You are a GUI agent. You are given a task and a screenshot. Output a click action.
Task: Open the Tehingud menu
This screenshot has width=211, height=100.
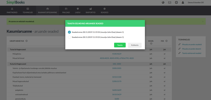[28, 11]
